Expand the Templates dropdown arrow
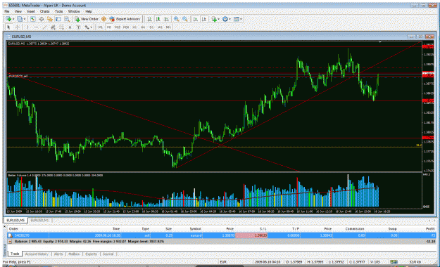The height and width of the screenshot is (267, 440). point(241,19)
